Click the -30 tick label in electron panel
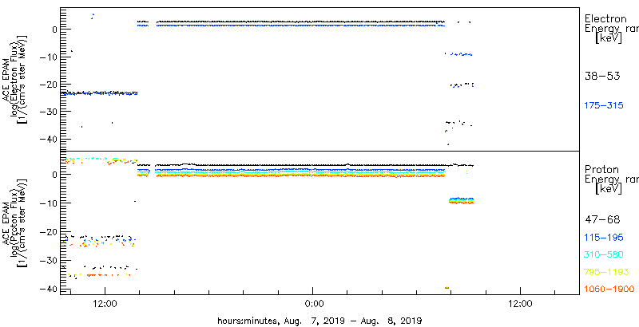The width and height of the screenshot is (639, 327). [48, 112]
